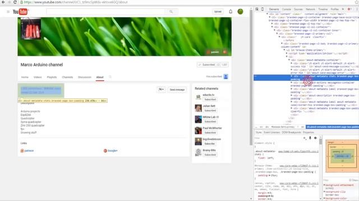The image size is (359, 201).
Task: Click the featured subscriber blue avatar icon
Action: (x=225, y=76)
